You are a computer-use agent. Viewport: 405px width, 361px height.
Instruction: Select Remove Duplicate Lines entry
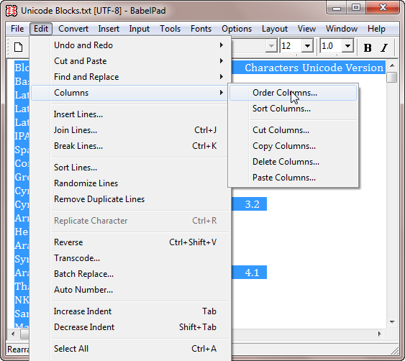(x=130, y=199)
